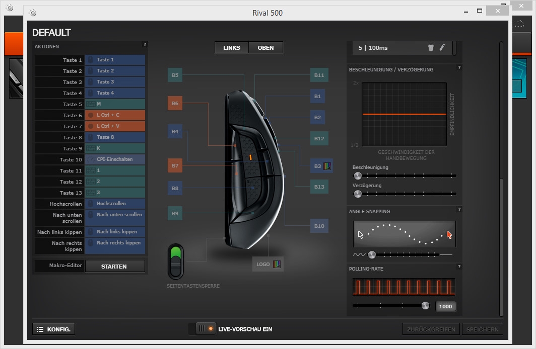Select button label B1 on mouse diagram

317,96
